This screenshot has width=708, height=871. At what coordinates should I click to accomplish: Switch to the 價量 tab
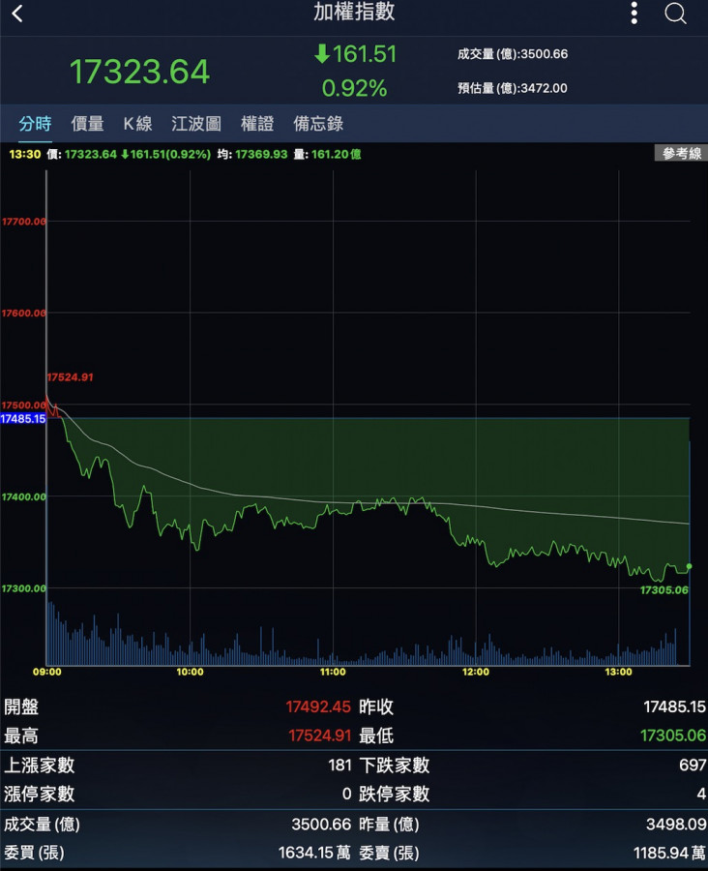tap(87, 123)
